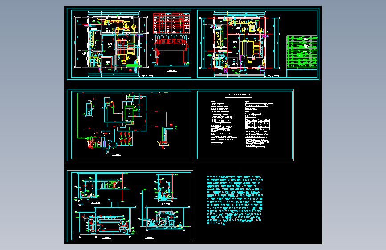Click the small white tables in notes sheet
This screenshot has height=250, width=386.
(257, 124)
